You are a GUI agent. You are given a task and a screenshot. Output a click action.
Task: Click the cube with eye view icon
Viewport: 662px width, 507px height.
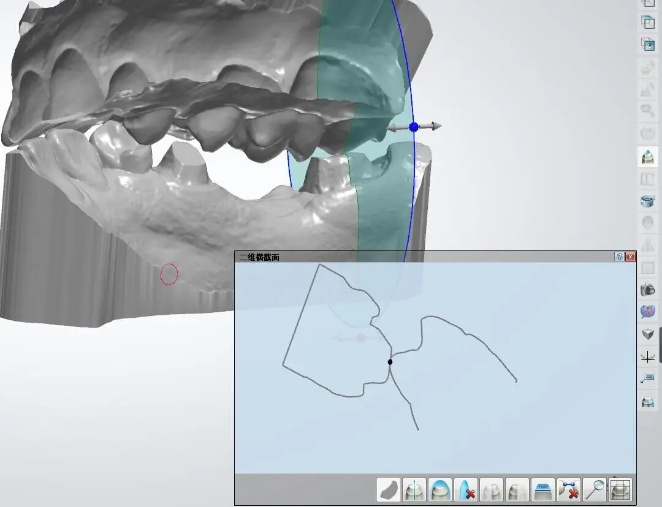[x=648, y=44]
